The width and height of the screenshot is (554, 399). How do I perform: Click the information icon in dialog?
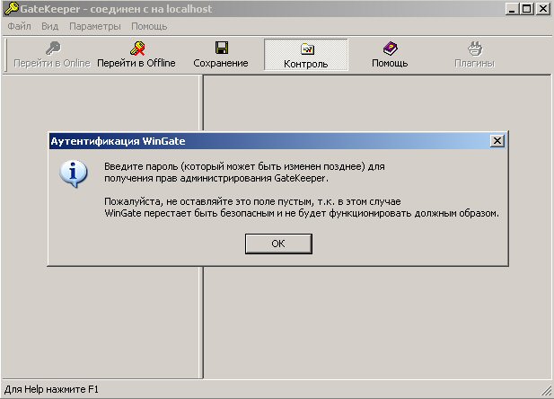[74, 173]
